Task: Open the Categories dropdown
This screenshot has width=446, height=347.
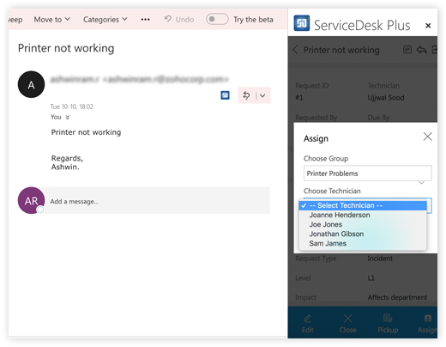Action: [105, 20]
